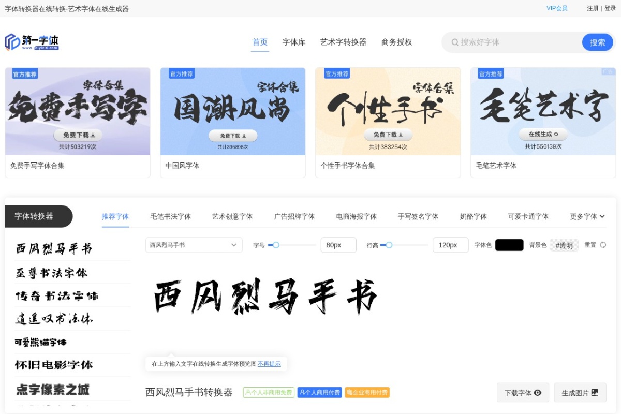Open the 西风烈马手书 font selector dropdown
The image size is (621, 414).
coord(194,245)
